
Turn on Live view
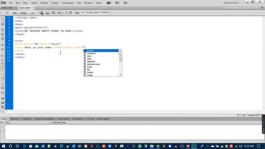(32, 13)
